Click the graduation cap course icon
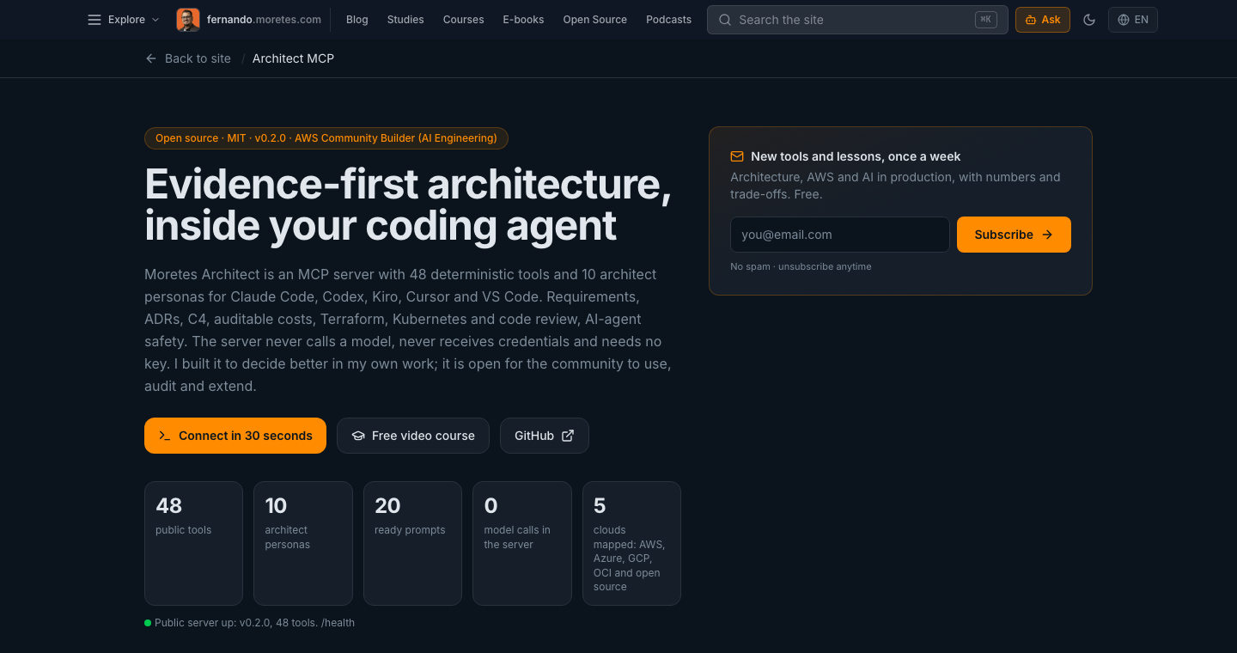 pyautogui.click(x=358, y=436)
